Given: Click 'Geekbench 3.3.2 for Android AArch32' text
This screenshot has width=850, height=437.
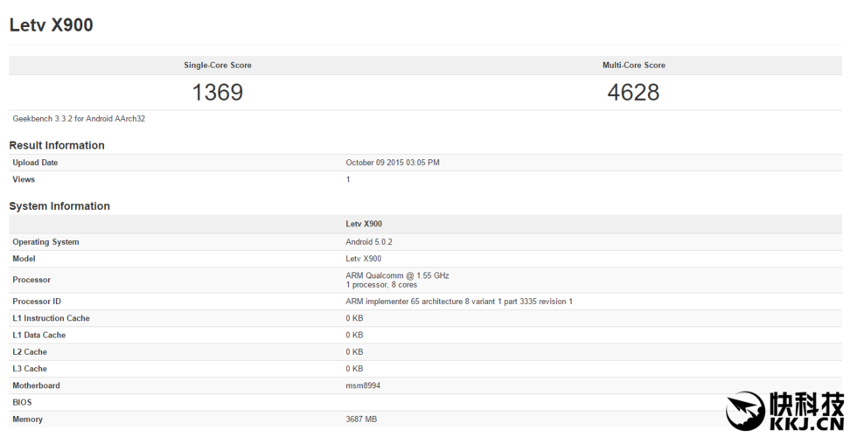Looking at the screenshot, I should 79,119.
